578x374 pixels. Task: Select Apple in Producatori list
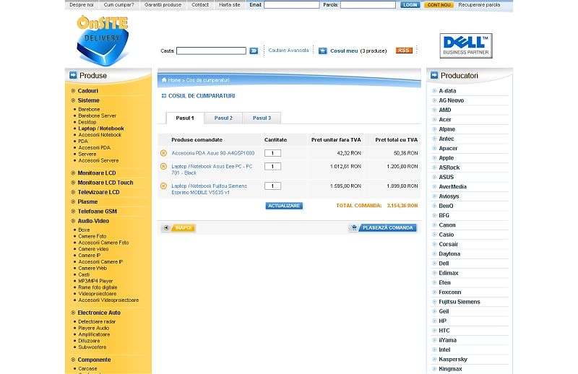(x=446, y=157)
